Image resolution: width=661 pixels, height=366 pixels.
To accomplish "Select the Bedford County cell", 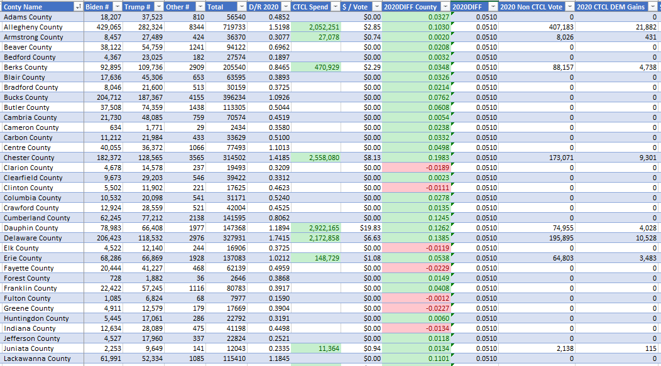I will click(x=41, y=57).
